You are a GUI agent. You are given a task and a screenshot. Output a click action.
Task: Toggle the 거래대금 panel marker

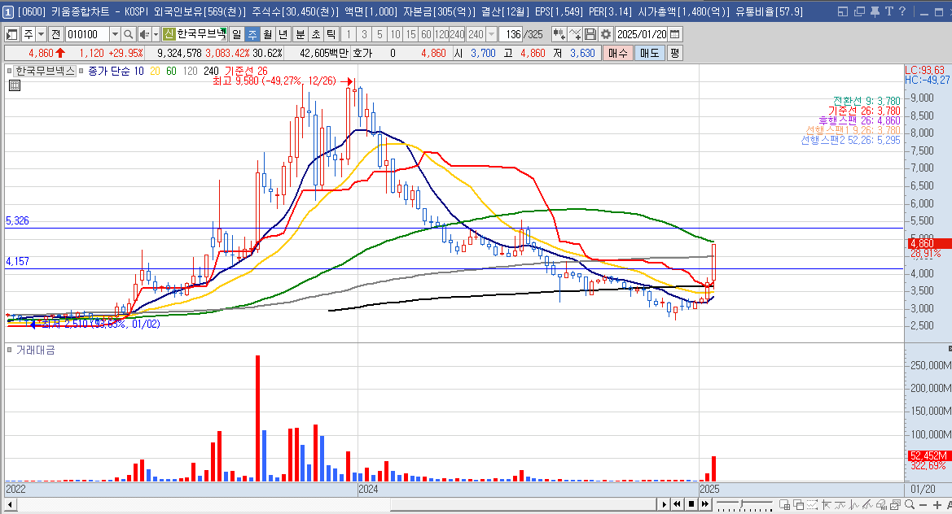9,350
